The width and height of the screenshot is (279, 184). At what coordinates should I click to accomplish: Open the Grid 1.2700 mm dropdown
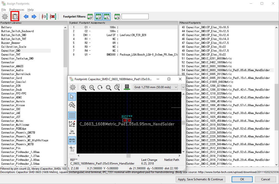tap(156, 87)
